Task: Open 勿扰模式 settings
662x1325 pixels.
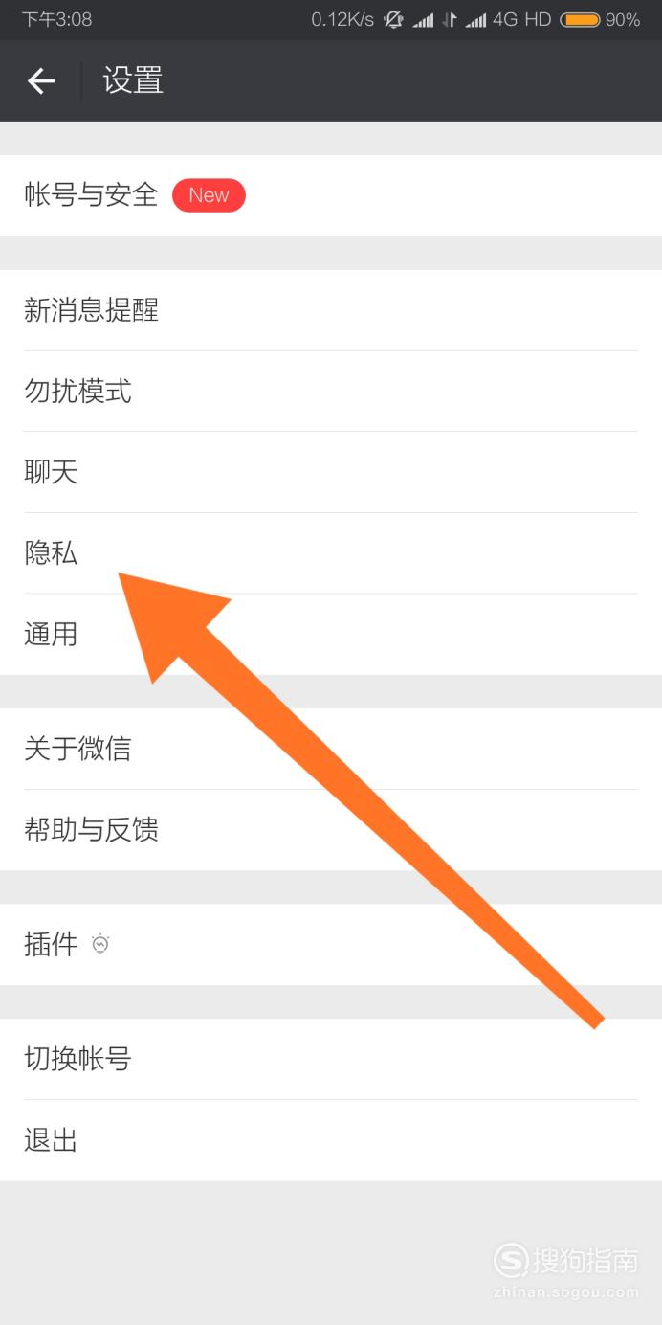Action: 331,392
